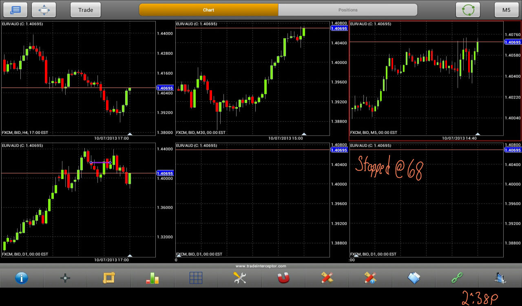Image resolution: width=522 pixels, height=306 pixels.
Task: Select the EUR/AUD H4 chart panel
Action: pyautogui.click(x=78, y=78)
